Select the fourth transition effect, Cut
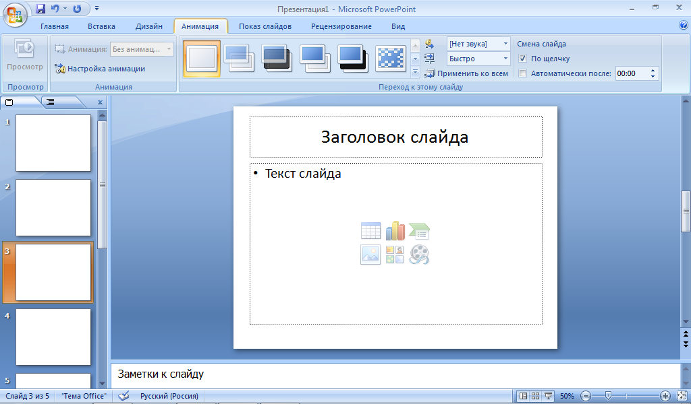 pyautogui.click(x=314, y=58)
